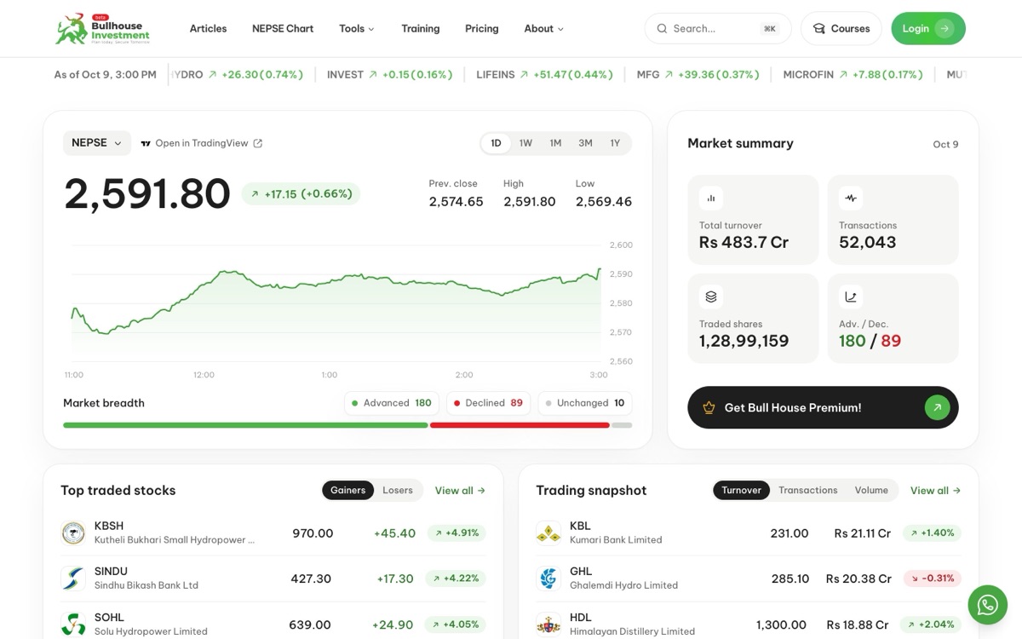Click the GHL company logo
This screenshot has width=1022, height=639.
click(548, 579)
